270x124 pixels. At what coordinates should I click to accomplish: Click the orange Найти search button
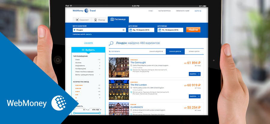193,30
